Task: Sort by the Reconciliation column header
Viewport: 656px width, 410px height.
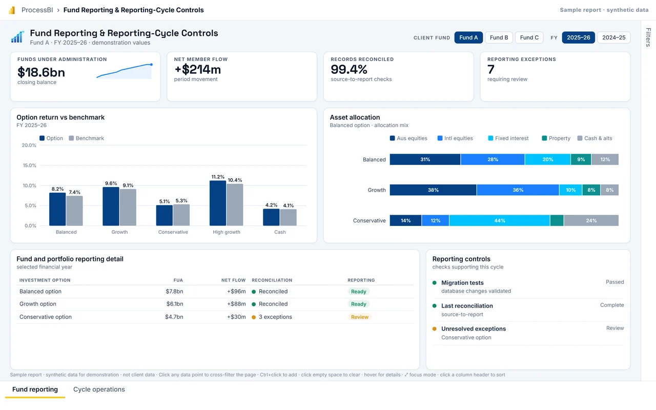Action: pyautogui.click(x=272, y=280)
